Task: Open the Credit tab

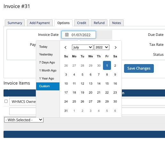Action: pyautogui.click(x=82, y=23)
